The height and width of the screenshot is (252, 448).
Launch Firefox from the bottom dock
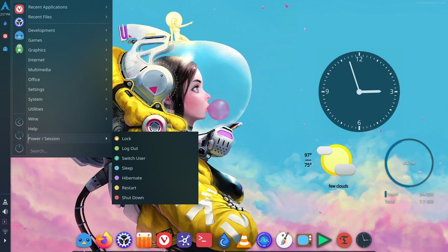point(104,240)
